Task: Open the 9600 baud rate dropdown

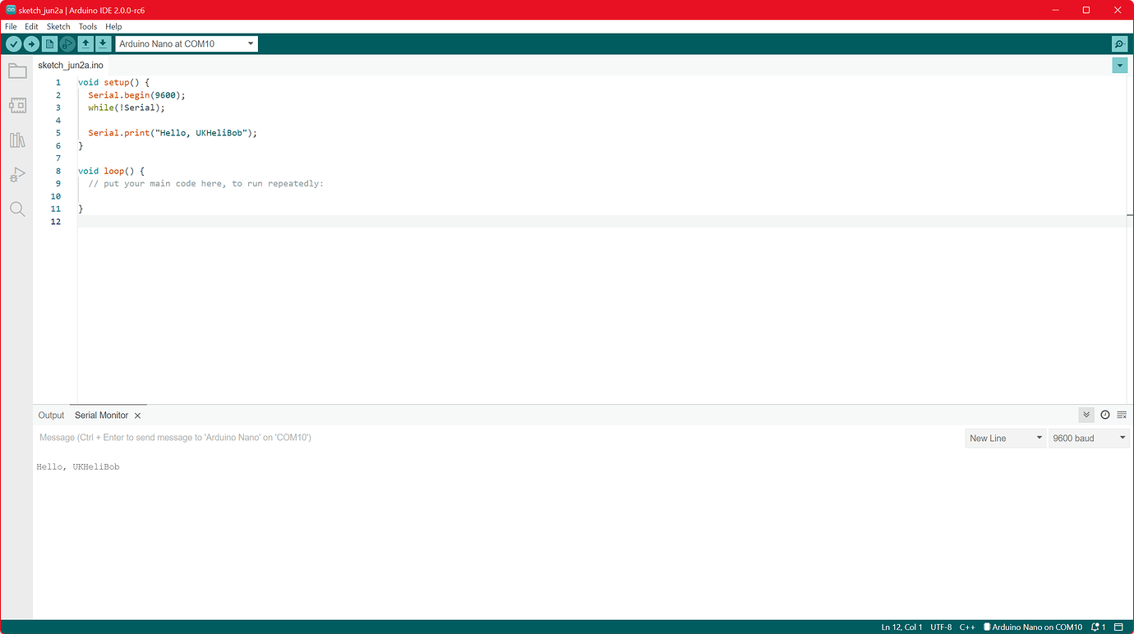Action: [1089, 438]
